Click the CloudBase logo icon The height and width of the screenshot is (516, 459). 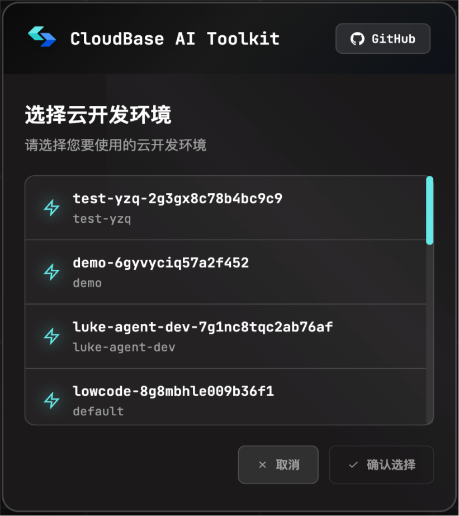click(42, 36)
